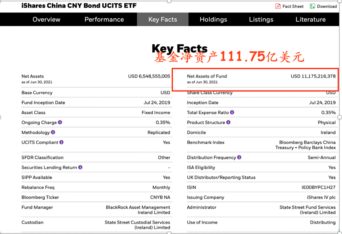Click info icon next to Ongoing Charge
This screenshot has height=234, width=342.
point(60,122)
